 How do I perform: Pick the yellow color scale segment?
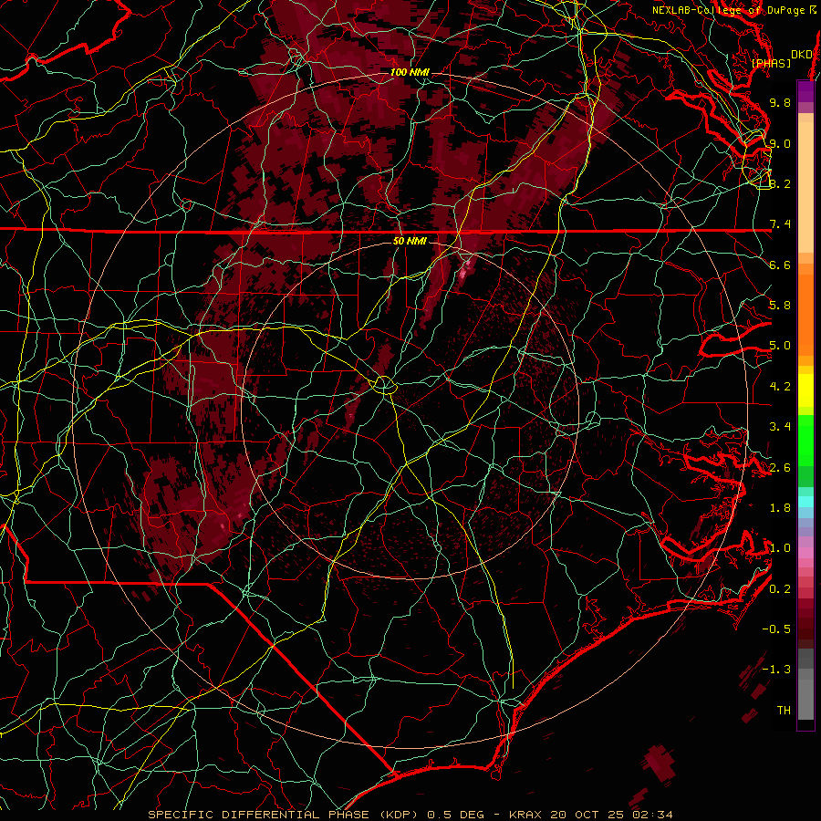click(805, 390)
